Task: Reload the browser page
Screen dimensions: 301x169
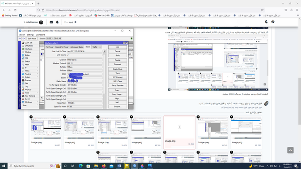Action: (15, 10)
